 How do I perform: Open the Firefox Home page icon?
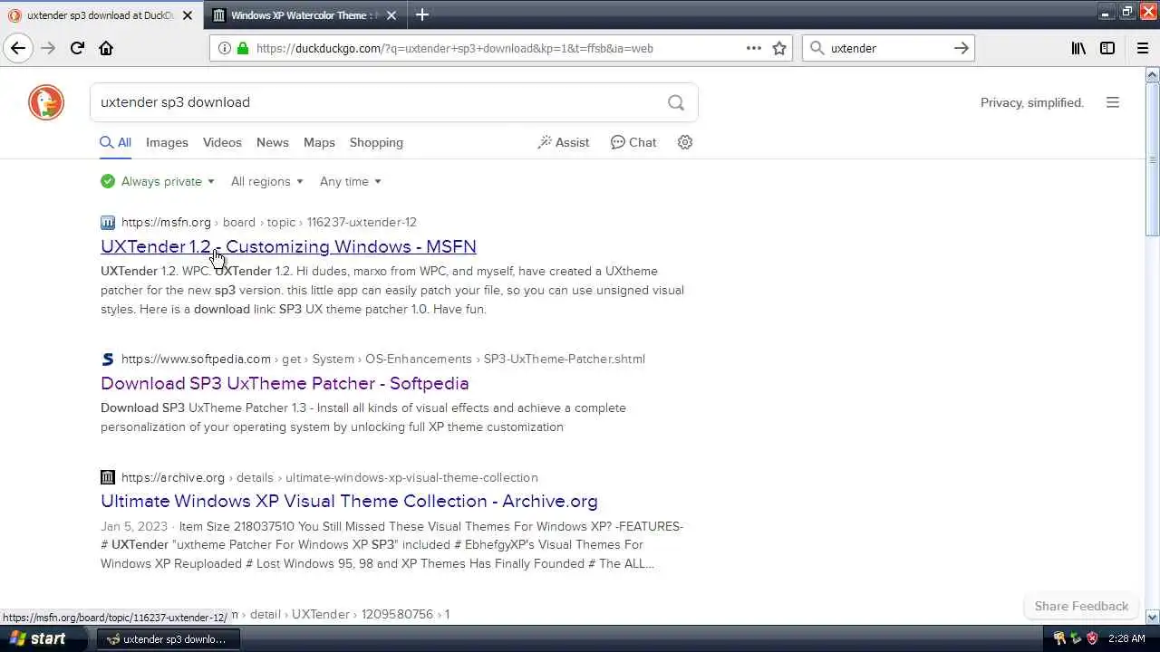106,48
